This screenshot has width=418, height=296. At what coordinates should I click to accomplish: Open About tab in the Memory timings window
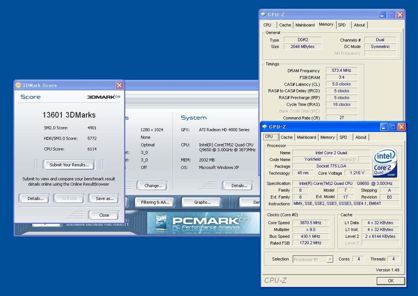pos(359,25)
